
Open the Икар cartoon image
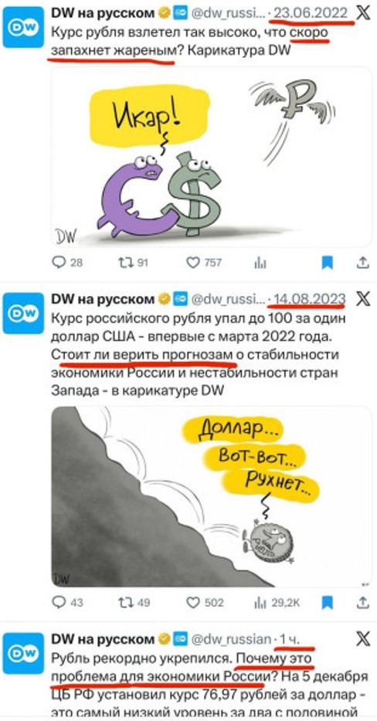tap(211, 157)
